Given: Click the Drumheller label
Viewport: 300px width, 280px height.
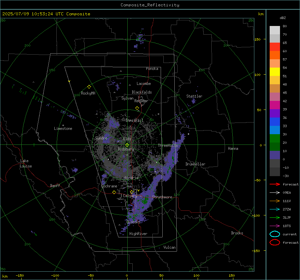Looking at the screenshot, I should [195, 164].
